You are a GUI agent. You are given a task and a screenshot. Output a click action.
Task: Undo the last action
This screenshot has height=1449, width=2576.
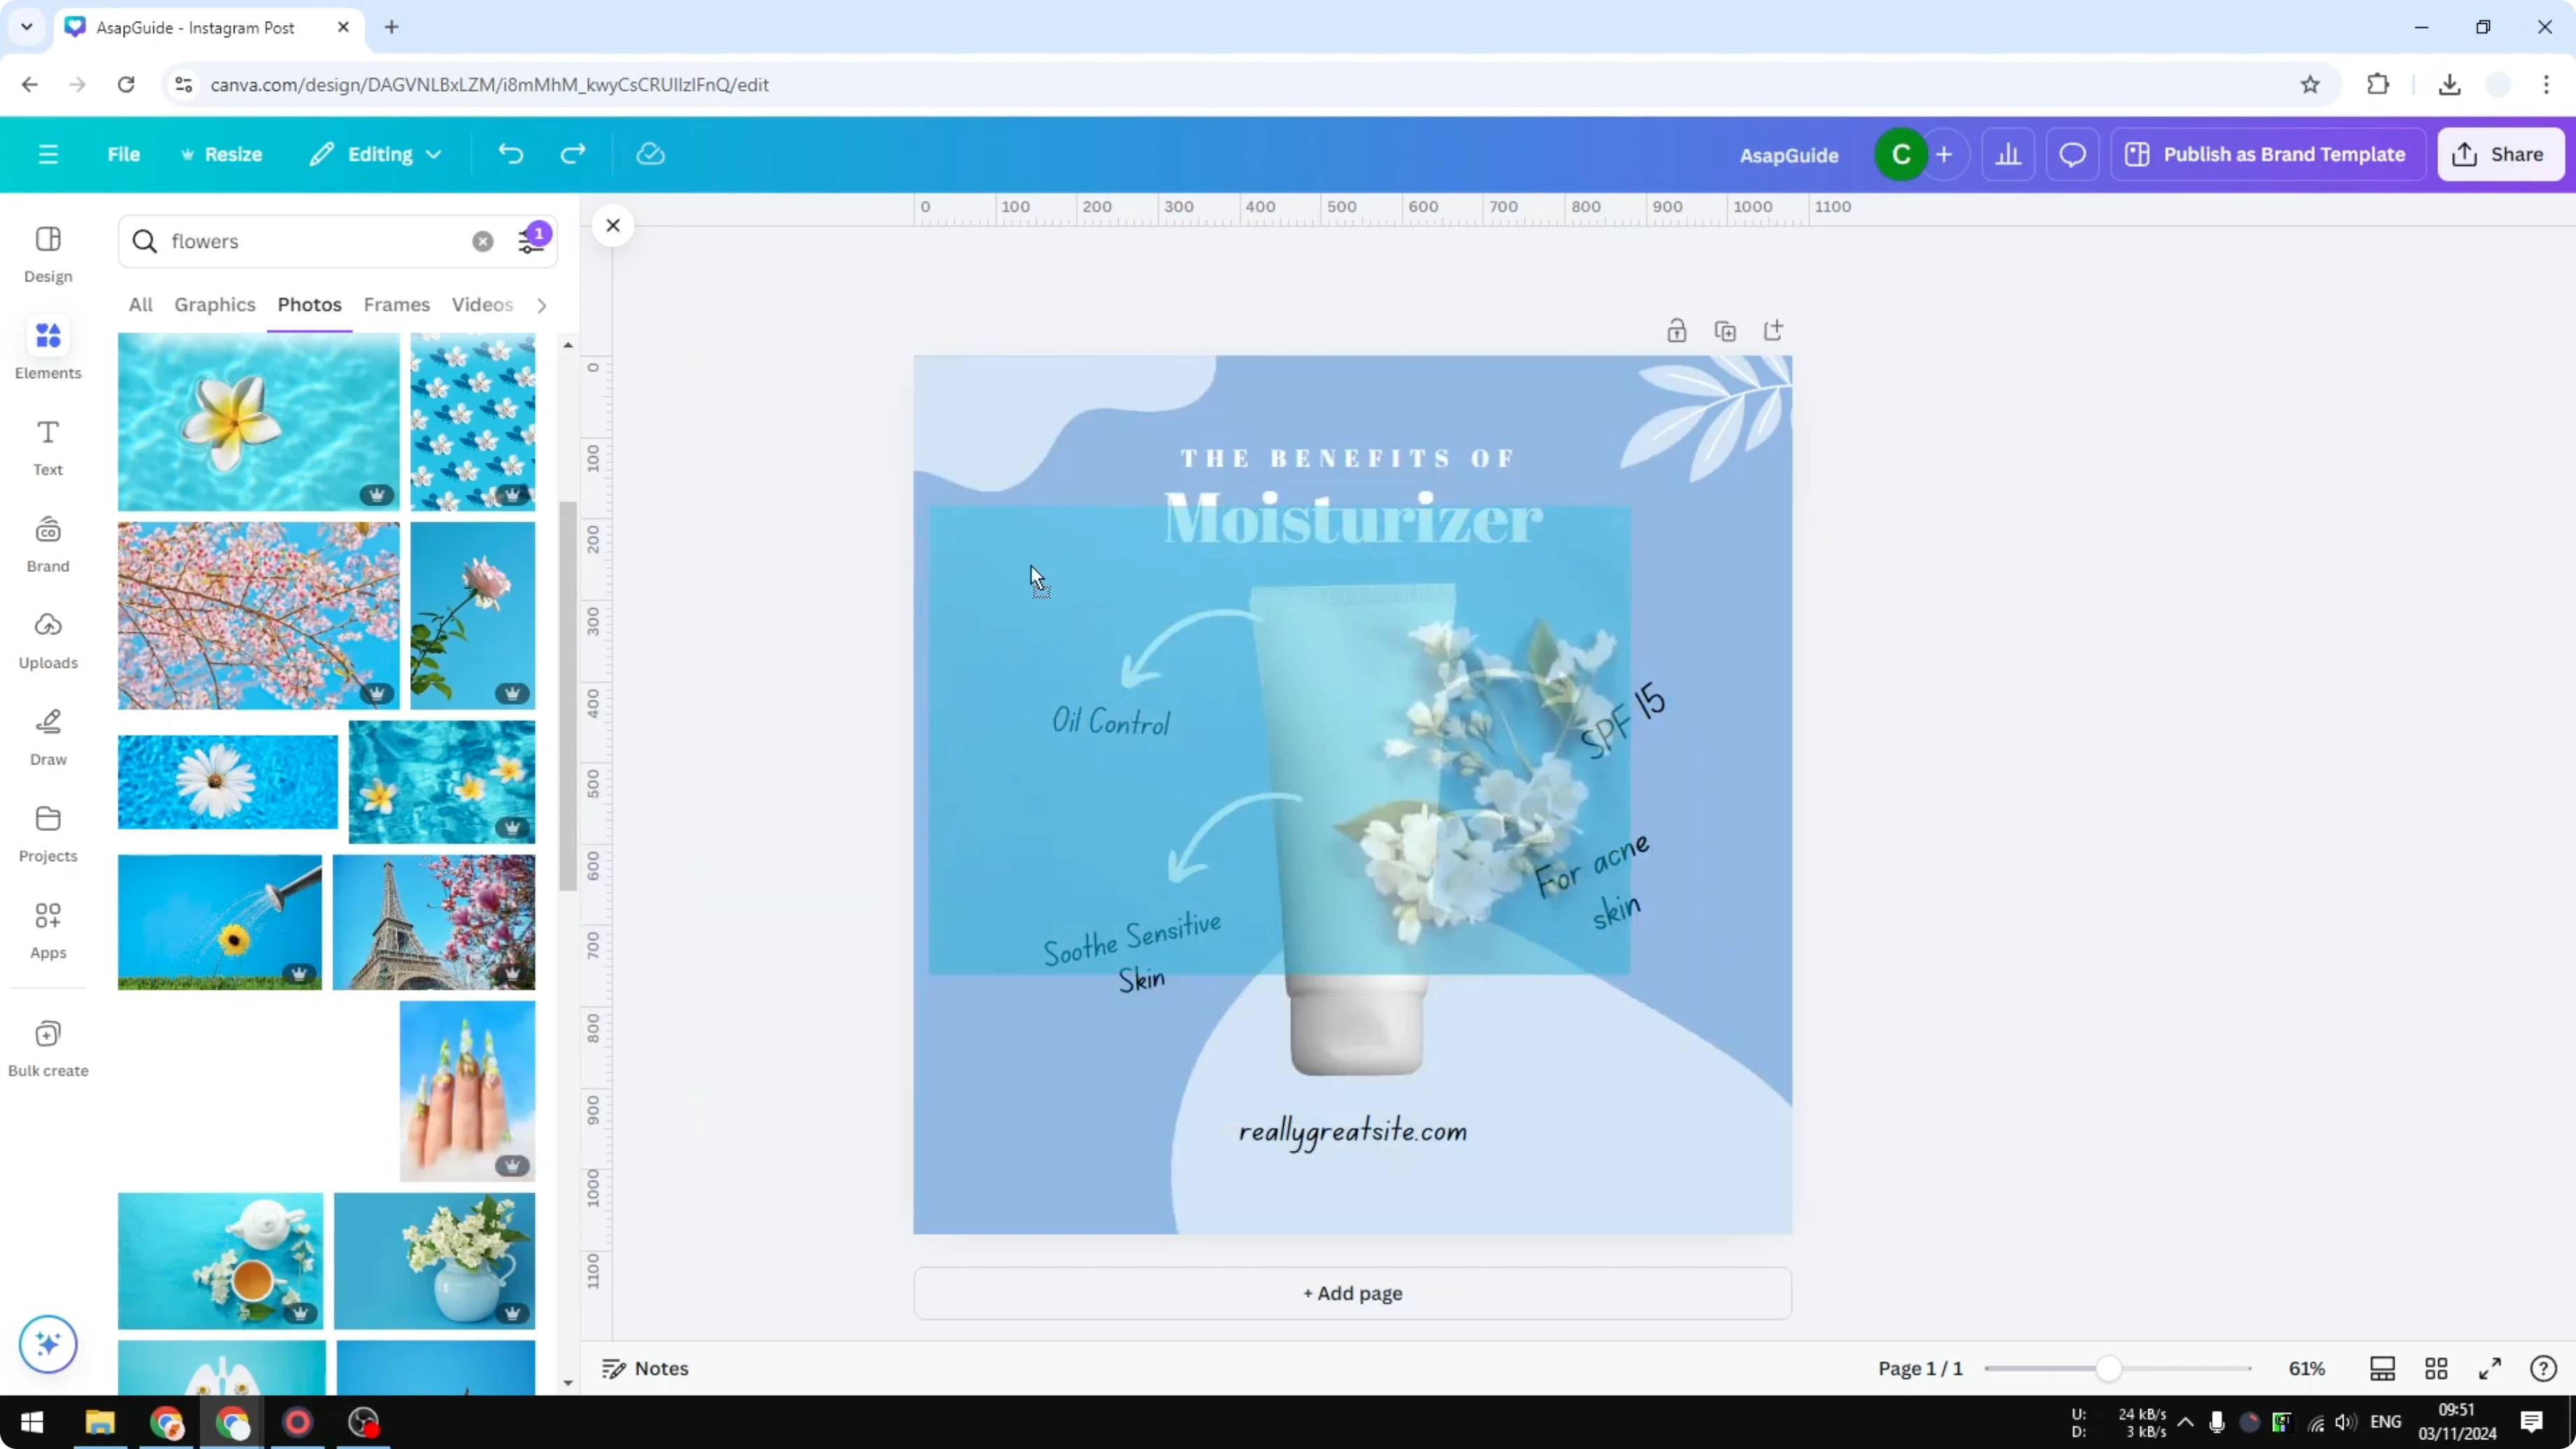point(510,153)
